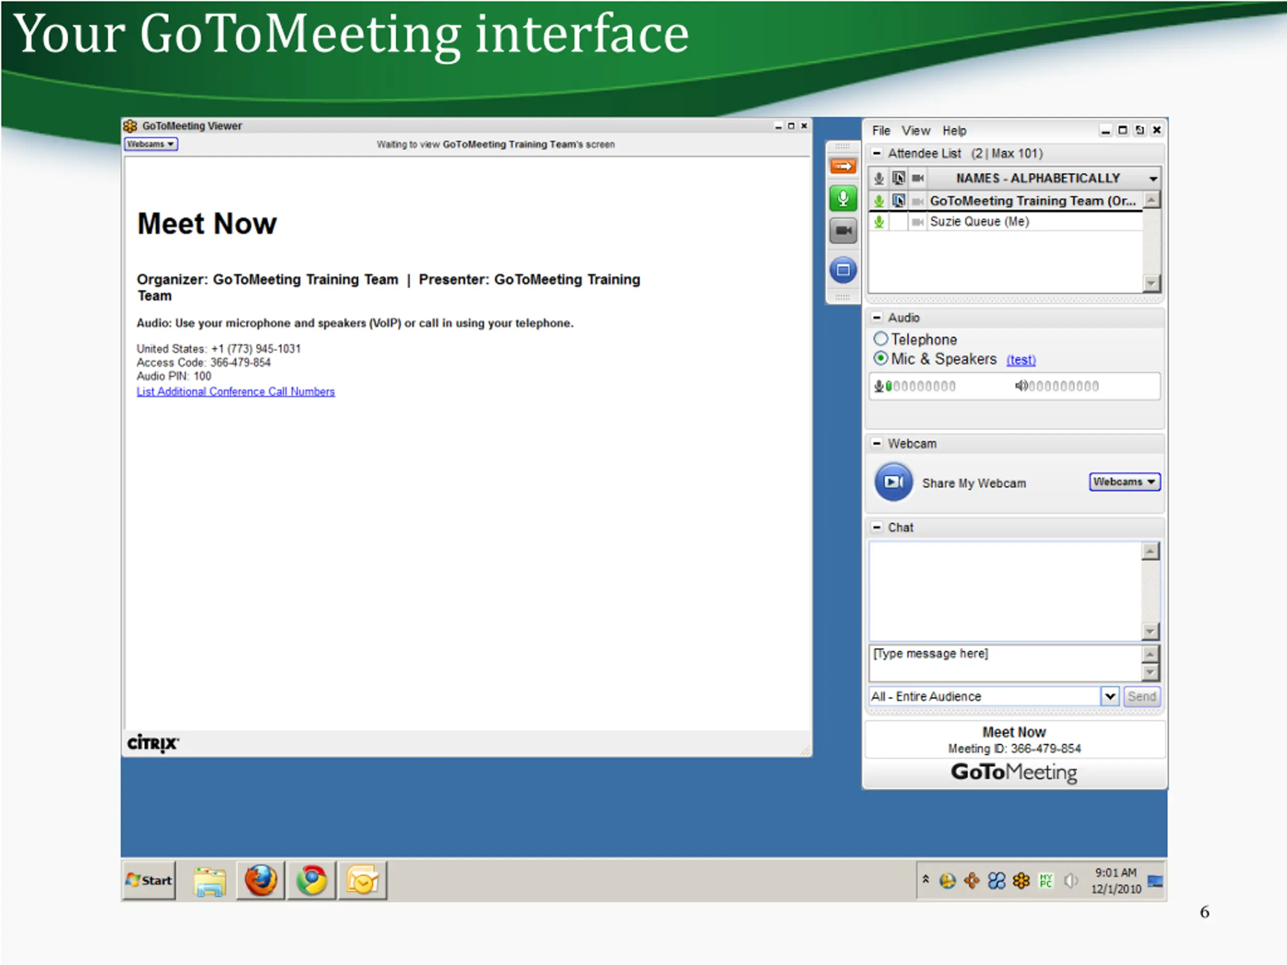
Task: Open the Outlook taskbar icon
Action: pyautogui.click(x=362, y=880)
